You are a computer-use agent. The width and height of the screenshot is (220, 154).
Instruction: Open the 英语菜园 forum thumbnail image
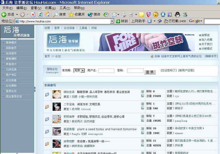tap(57, 131)
